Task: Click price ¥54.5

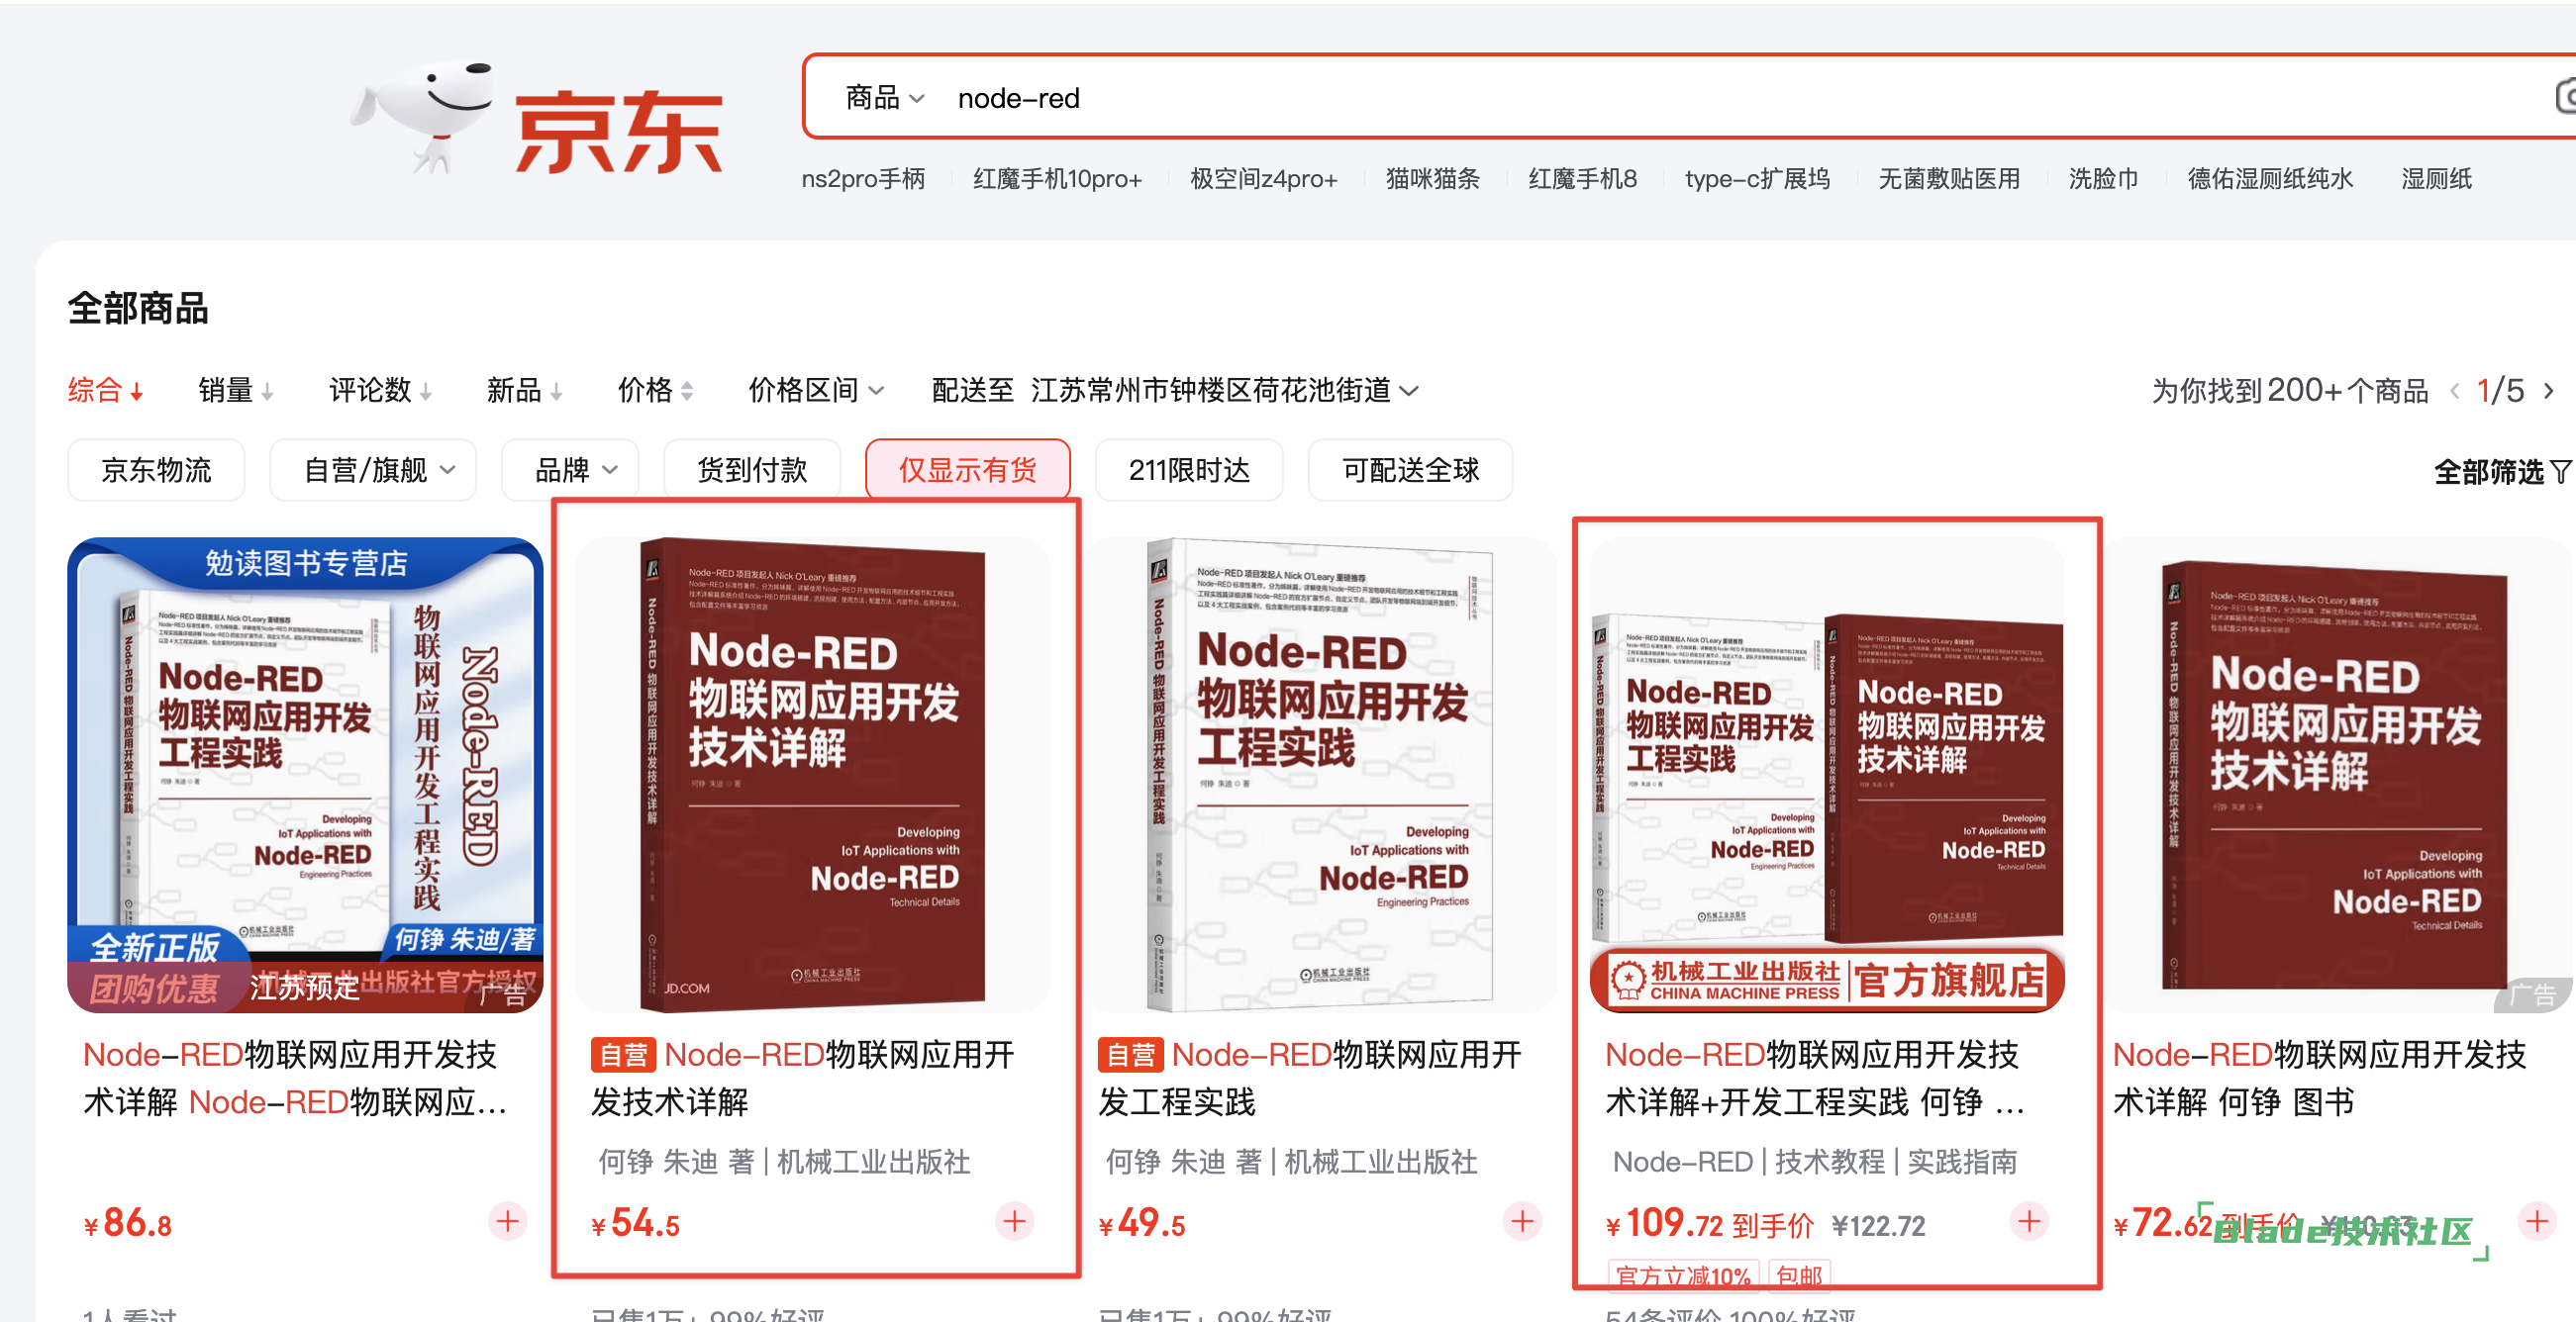Action: [636, 1223]
